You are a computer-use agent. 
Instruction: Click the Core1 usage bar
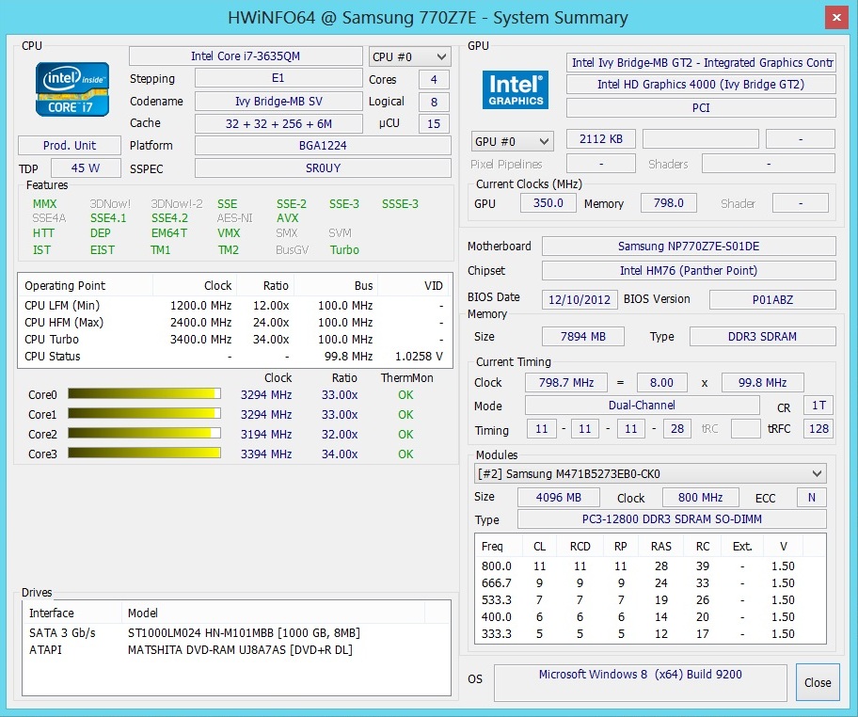[145, 414]
